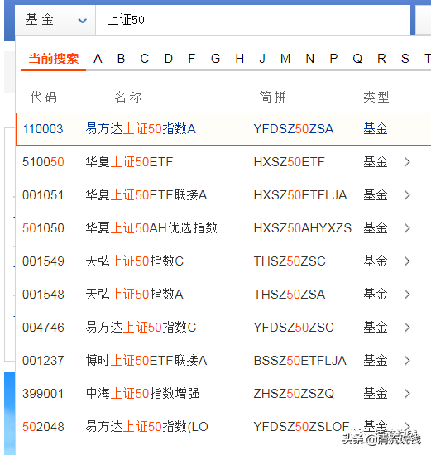The height and width of the screenshot is (455, 431).
Task: Switch to letter tab D
Action: (168, 59)
